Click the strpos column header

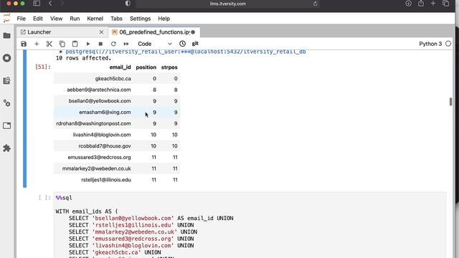169,67
